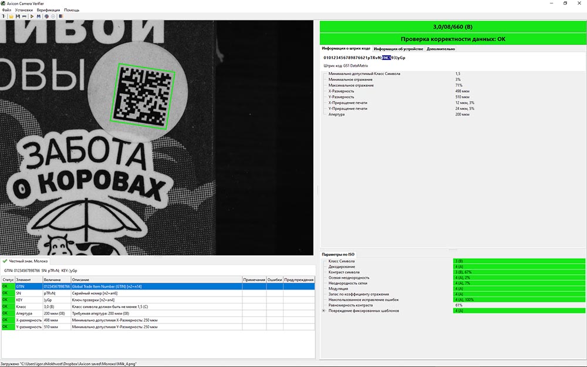Click the Y-Размерность 510 мкм value
587x367 pixels.
[x=463, y=97]
